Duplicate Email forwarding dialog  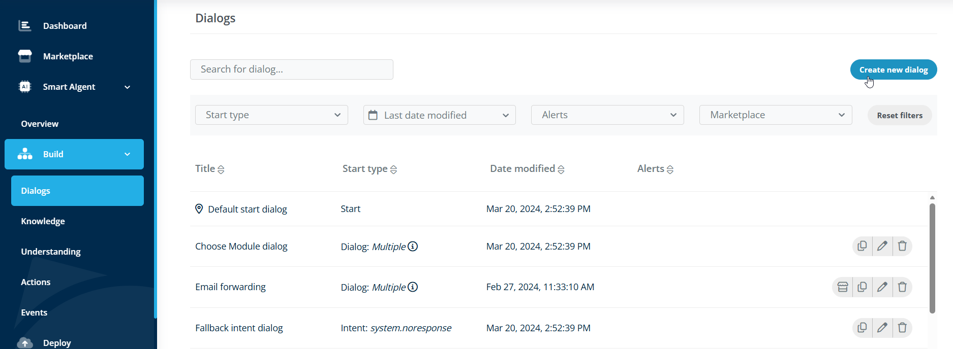(x=862, y=287)
